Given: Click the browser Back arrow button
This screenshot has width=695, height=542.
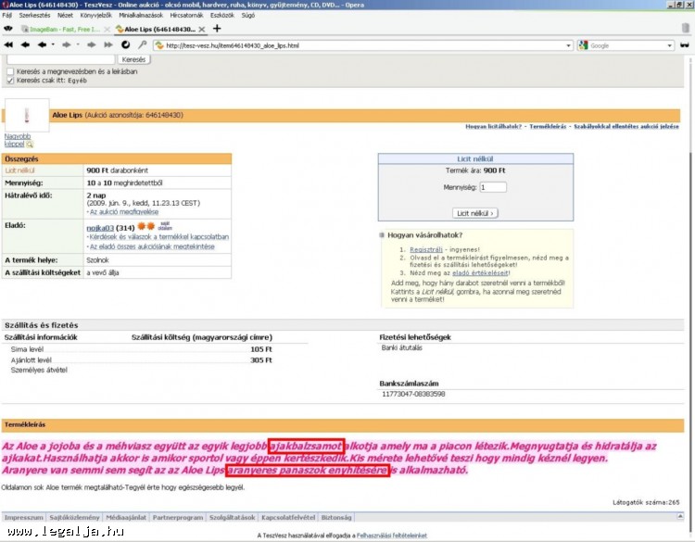Looking at the screenshot, I should point(24,44).
